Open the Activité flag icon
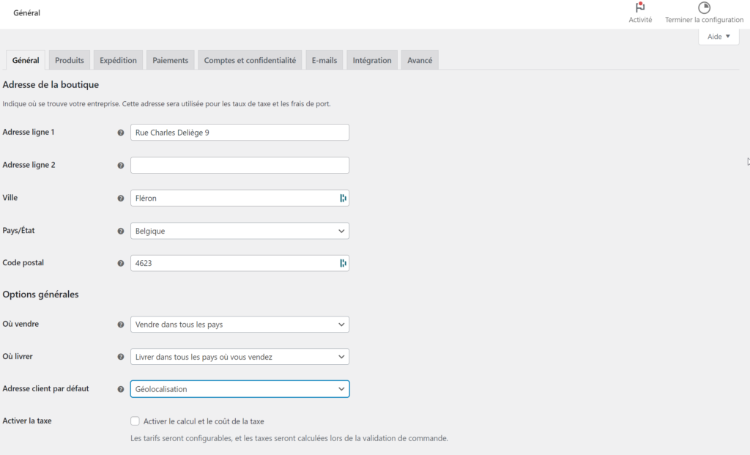Image resolution: width=750 pixels, height=455 pixels. pos(640,7)
